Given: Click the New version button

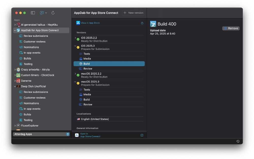Looking at the screenshot, I should click(134, 13).
